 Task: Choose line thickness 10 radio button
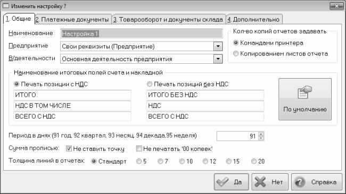(182, 162)
